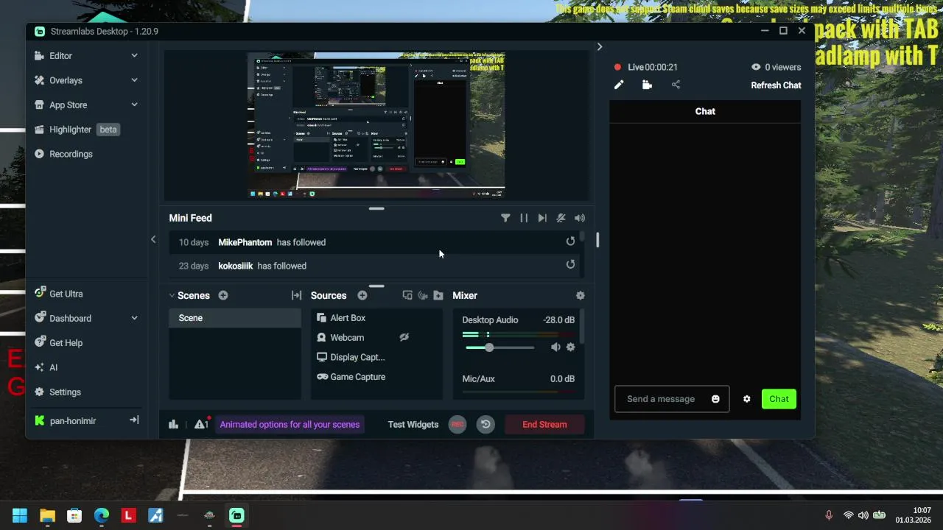This screenshot has width=943, height=530.
Task: Toggle the greyed-out Sources header icon
Action: 423,295
